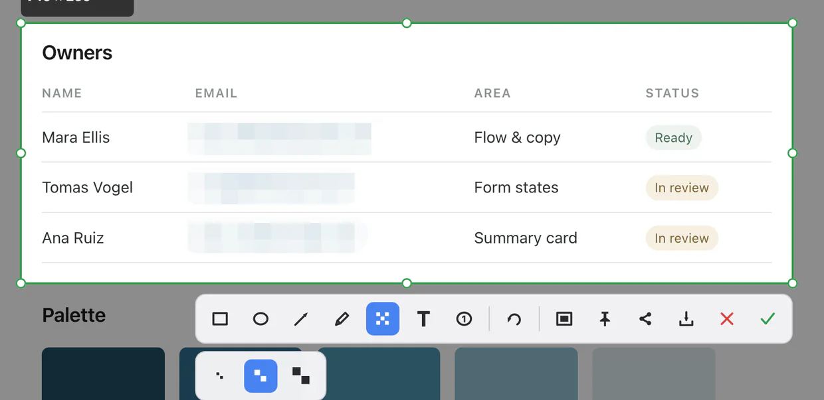824x400 pixels.
Task: Select the numbered step counter tool
Action: 464,319
